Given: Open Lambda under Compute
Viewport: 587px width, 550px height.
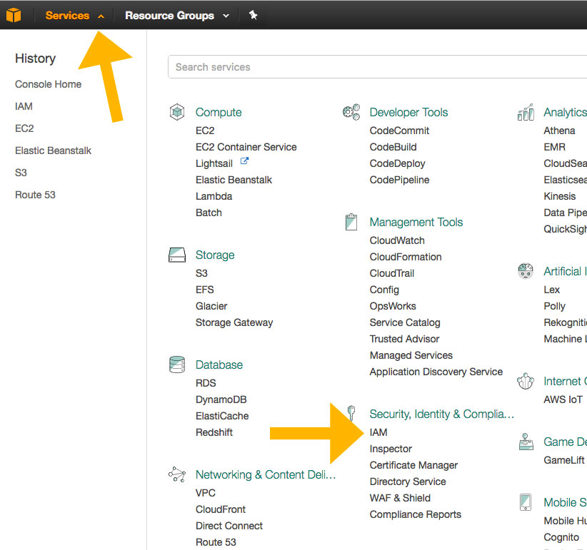Looking at the screenshot, I should click(214, 196).
